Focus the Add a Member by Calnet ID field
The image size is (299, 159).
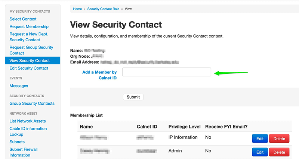(x=167, y=72)
